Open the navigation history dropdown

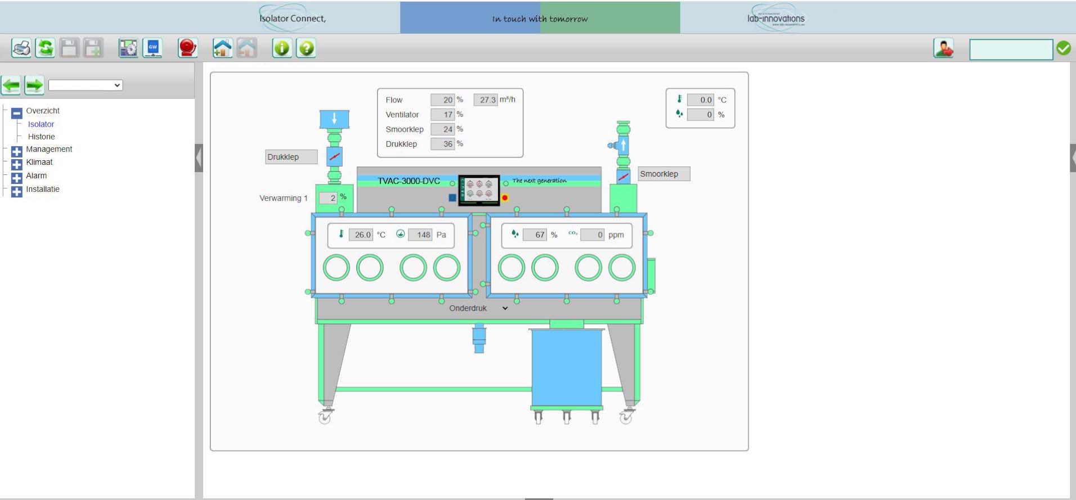tap(86, 85)
